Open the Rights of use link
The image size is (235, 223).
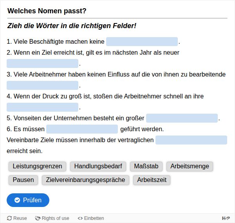pyautogui.click(x=55, y=218)
